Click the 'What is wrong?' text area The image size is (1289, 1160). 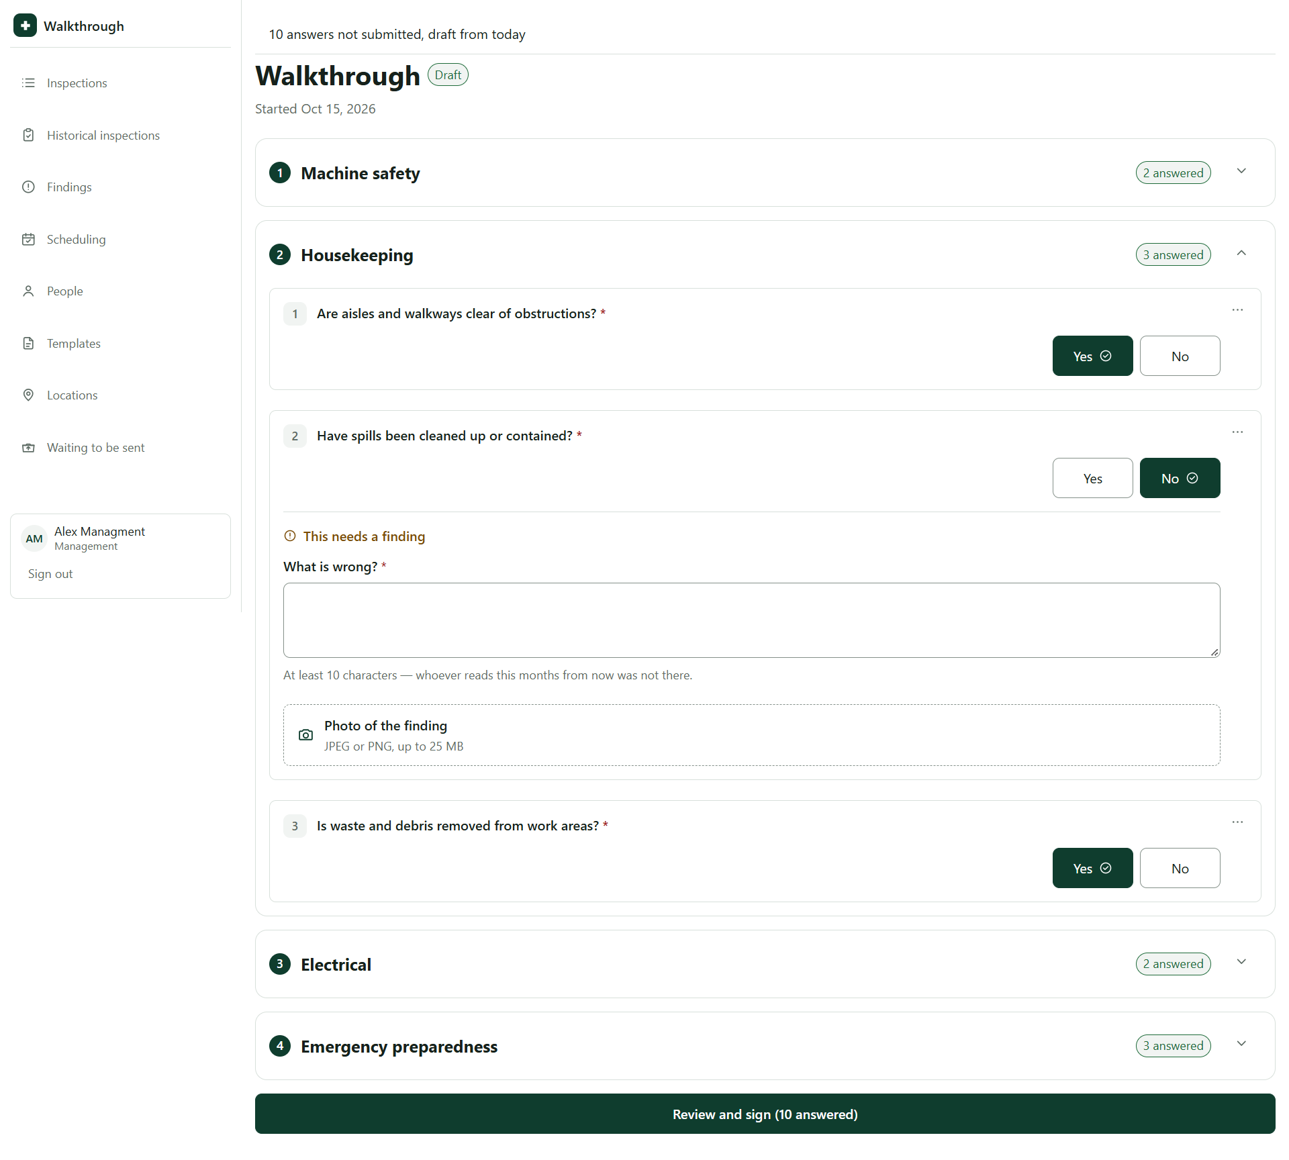(751, 620)
